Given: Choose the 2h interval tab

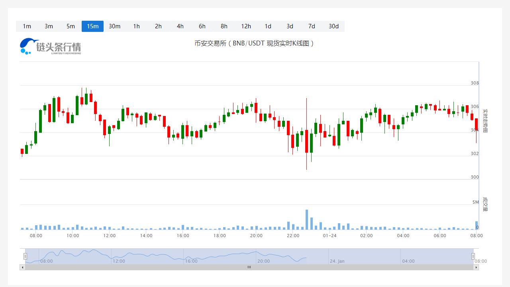Looking at the screenshot, I should pyautogui.click(x=158, y=26).
